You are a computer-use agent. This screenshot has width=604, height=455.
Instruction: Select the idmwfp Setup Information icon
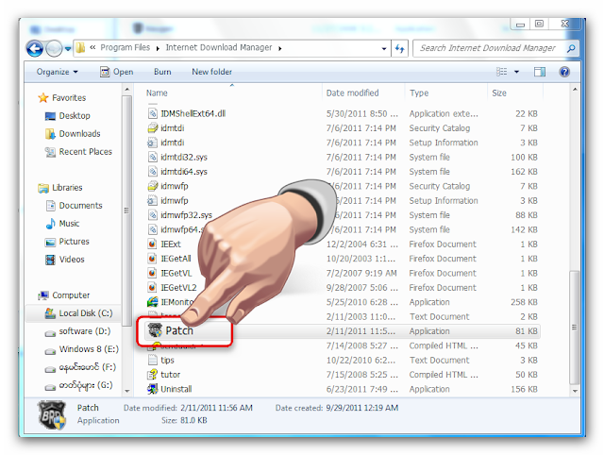(152, 201)
